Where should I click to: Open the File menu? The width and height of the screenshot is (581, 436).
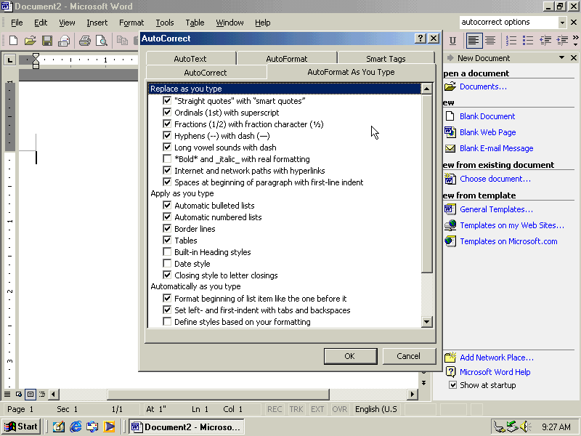(x=17, y=23)
